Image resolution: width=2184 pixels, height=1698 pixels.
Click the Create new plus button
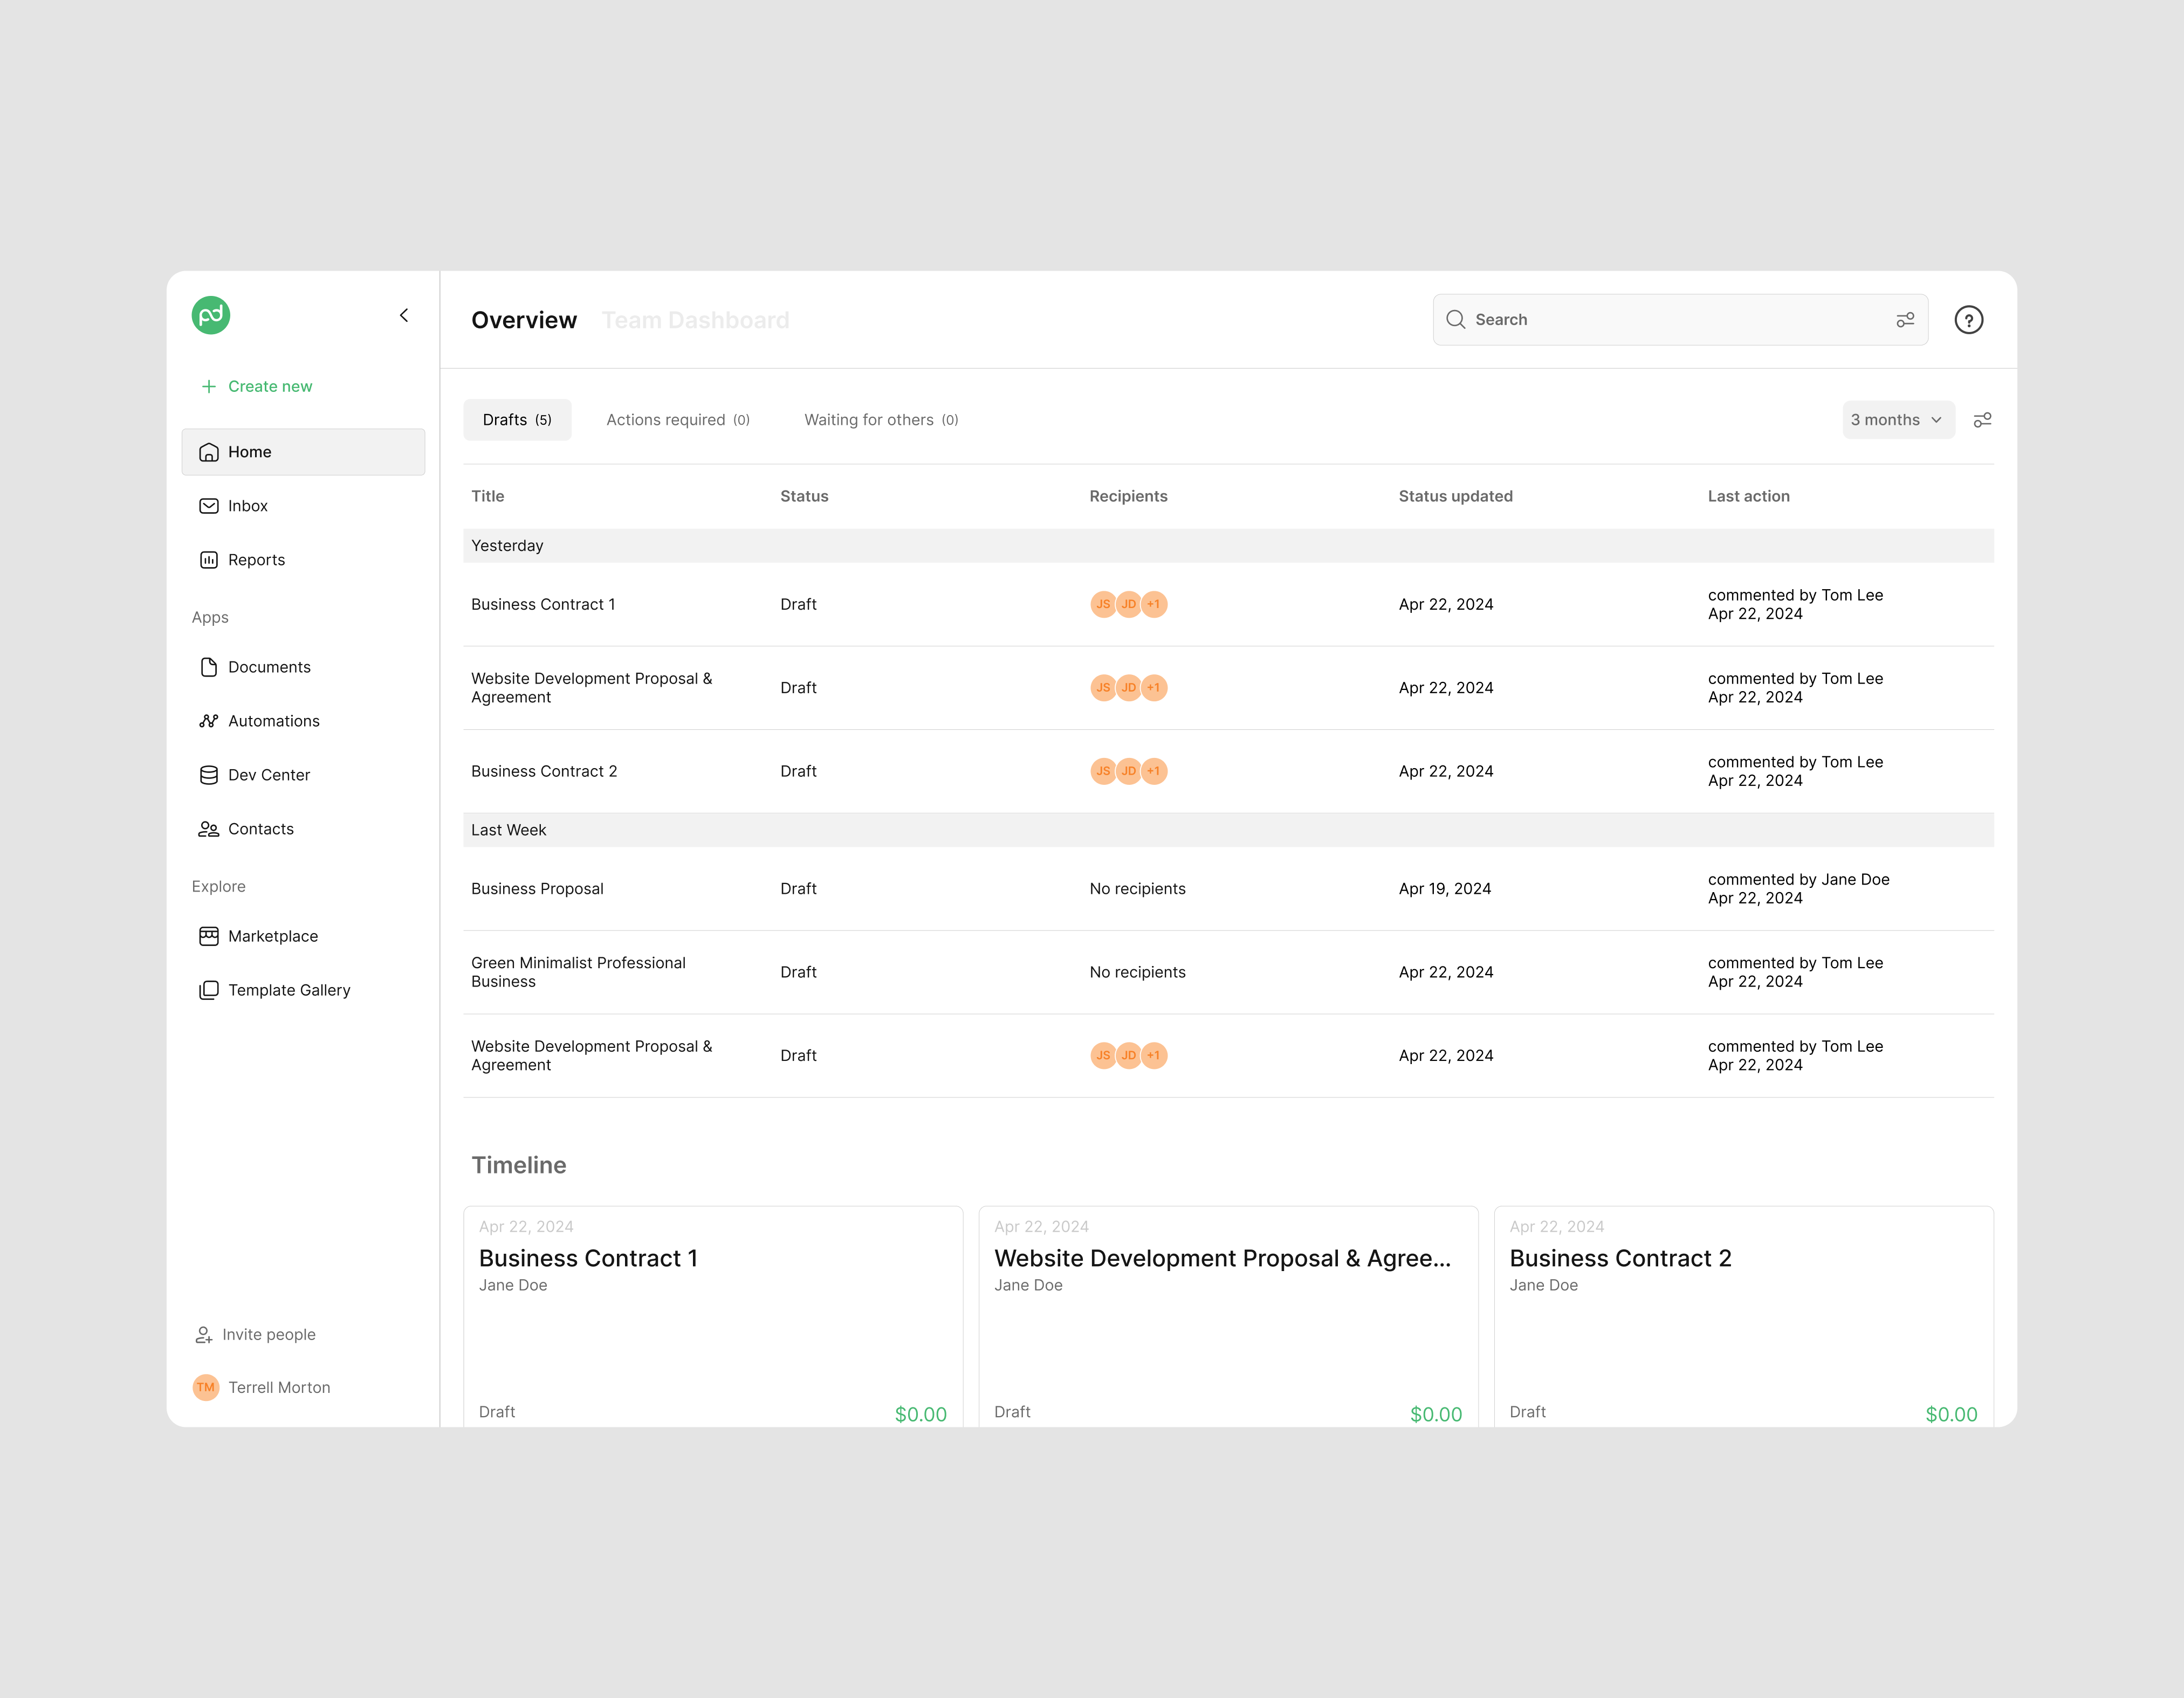(x=257, y=387)
